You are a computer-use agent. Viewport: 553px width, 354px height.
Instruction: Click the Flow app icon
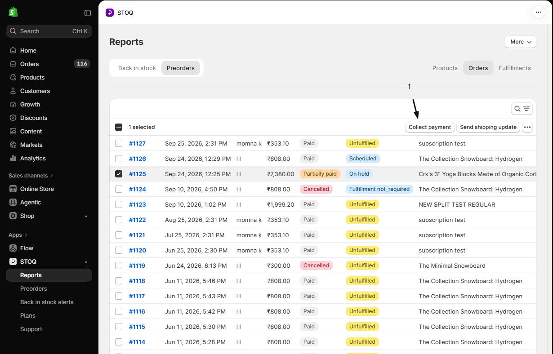pos(13,248)
